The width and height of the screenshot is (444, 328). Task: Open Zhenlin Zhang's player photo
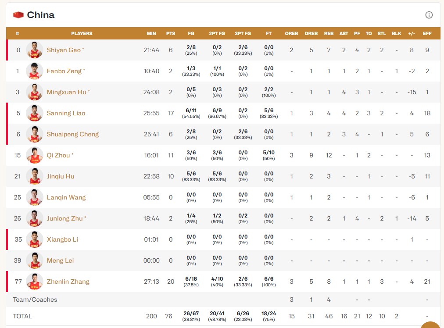(x=35, y=282)
